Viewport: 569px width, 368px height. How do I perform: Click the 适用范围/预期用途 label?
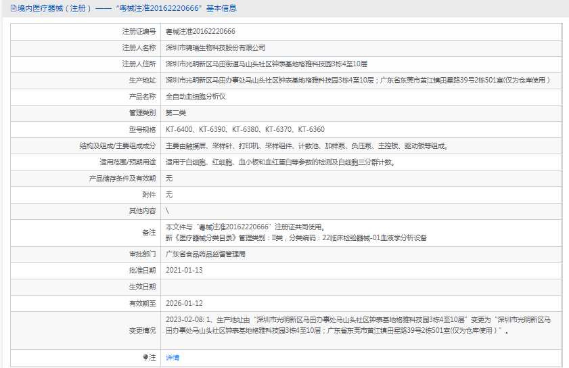128,162
